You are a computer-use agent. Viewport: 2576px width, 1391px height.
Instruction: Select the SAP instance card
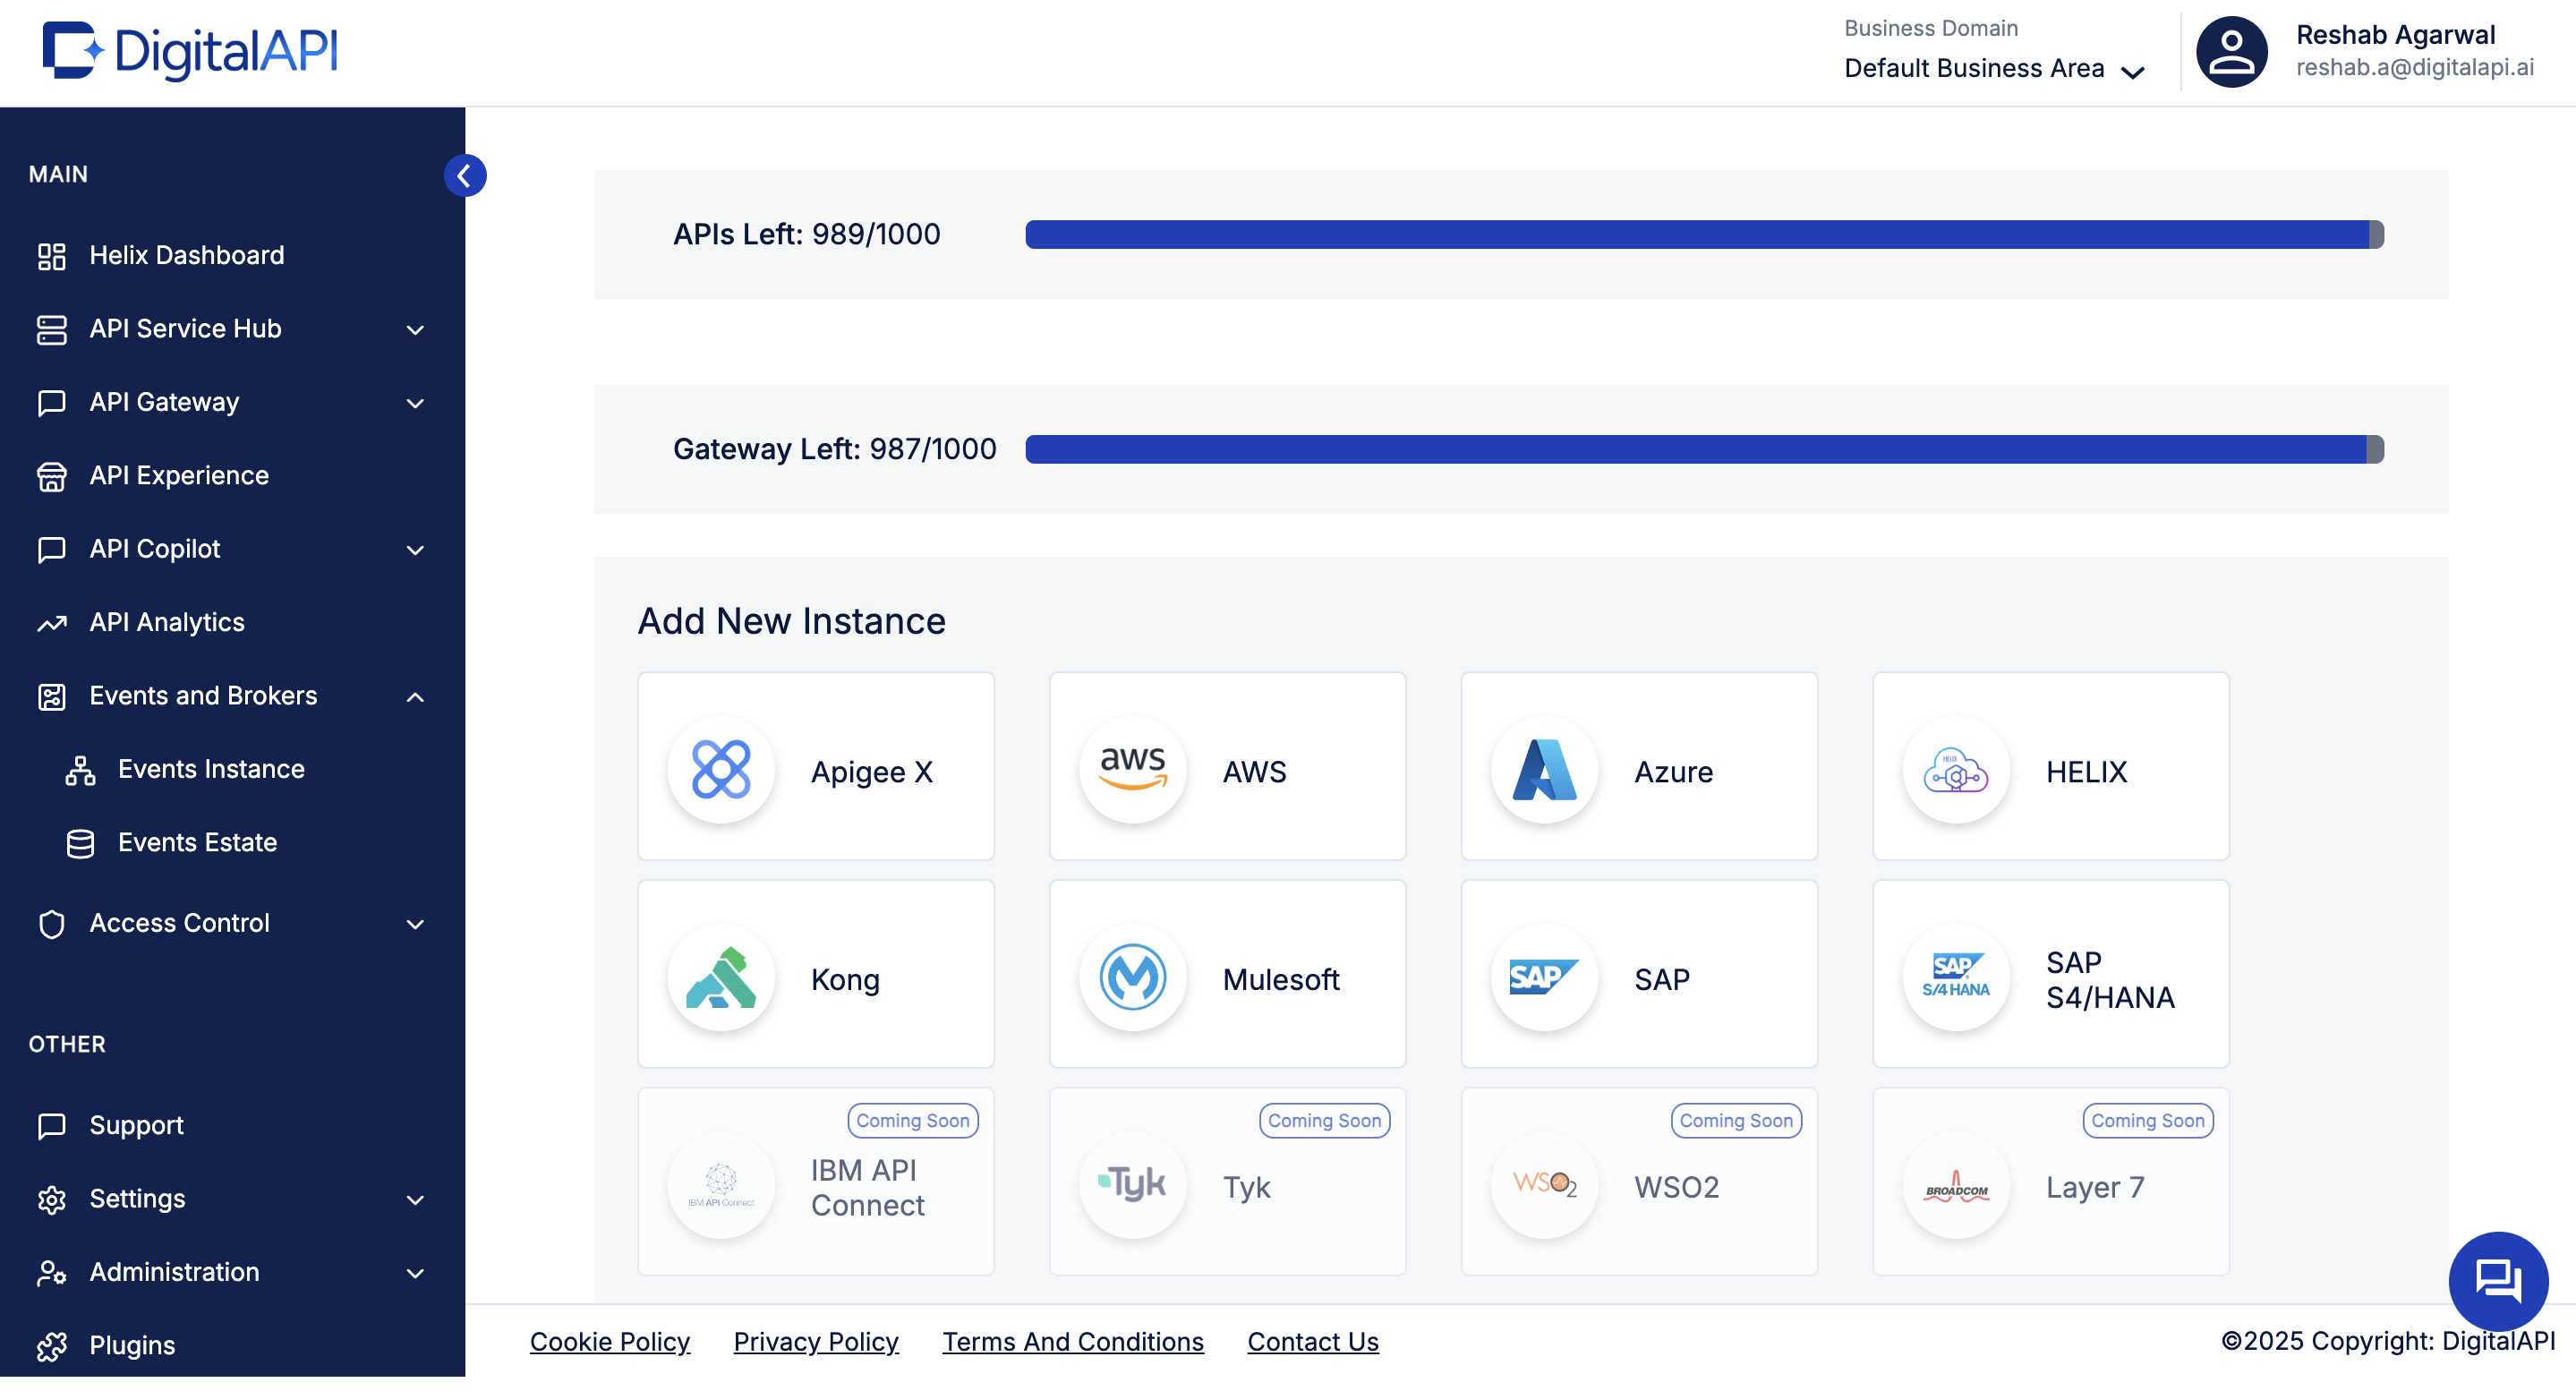pos(1639,974)
